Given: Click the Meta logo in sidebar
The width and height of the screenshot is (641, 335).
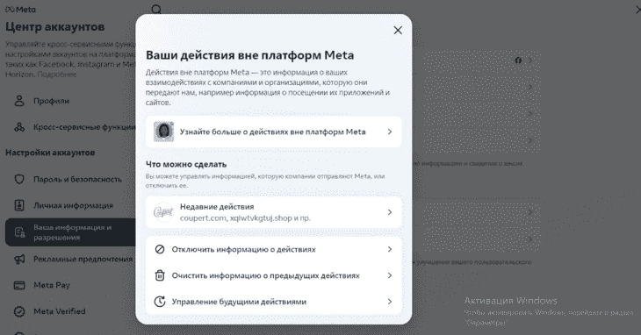Looking at the screenshot, I should [x=20, y=10].
